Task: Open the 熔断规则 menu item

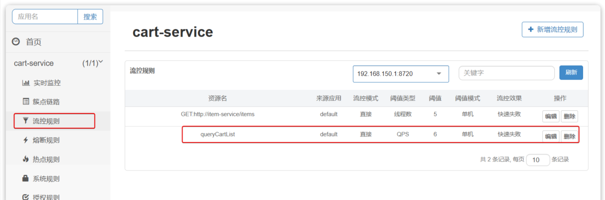Action: pyautogui.click(x=46, y=140)
